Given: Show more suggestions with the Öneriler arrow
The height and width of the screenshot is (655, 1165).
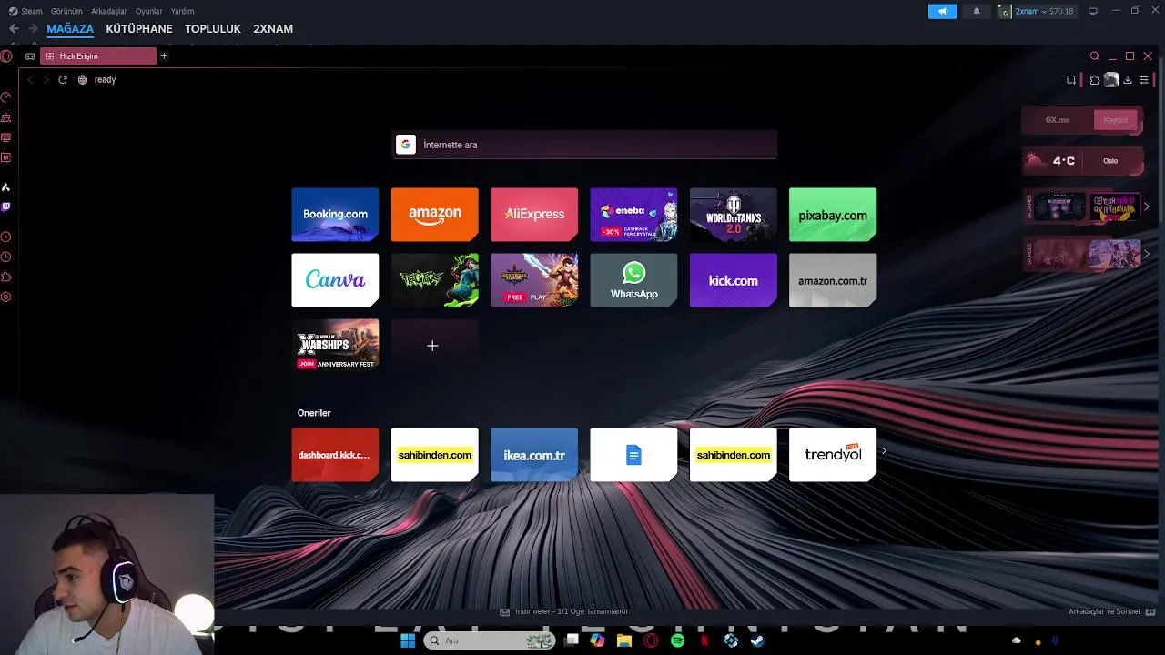Looking at the screenshot, I should click(884, 450).
